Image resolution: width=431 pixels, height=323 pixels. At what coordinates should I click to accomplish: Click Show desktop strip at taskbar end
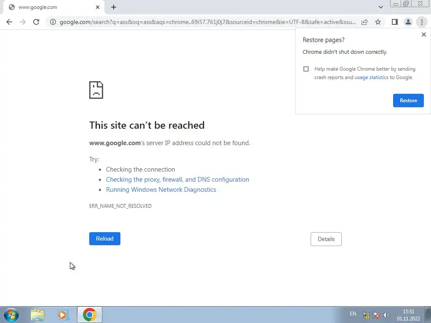pyautogui.click(x=428, y=315)
